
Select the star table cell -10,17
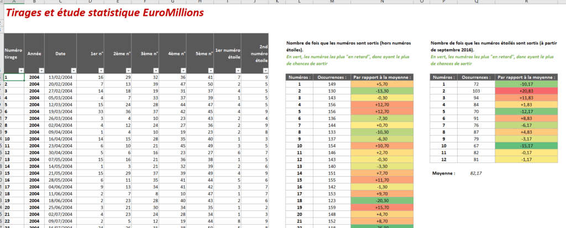coord(526,84)
